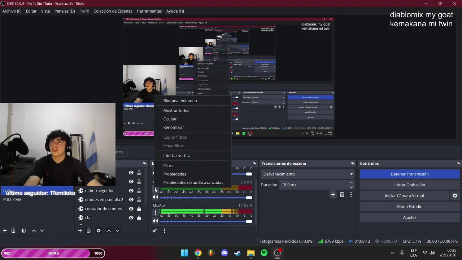Open Steam from the taskbar
Image resolution: width=462 pixels, height=260 pixels.
[237, 253]
